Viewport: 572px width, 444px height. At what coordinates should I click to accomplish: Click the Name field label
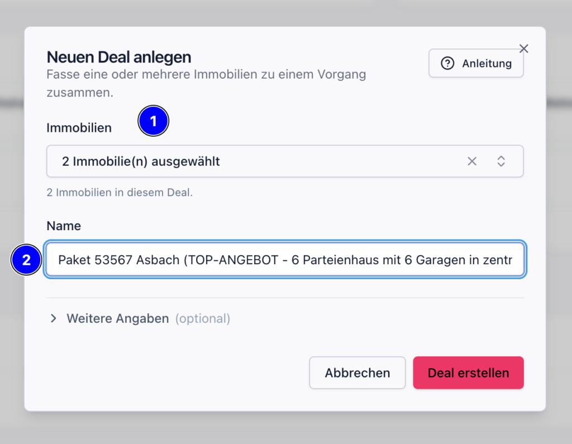pos(64,226)
